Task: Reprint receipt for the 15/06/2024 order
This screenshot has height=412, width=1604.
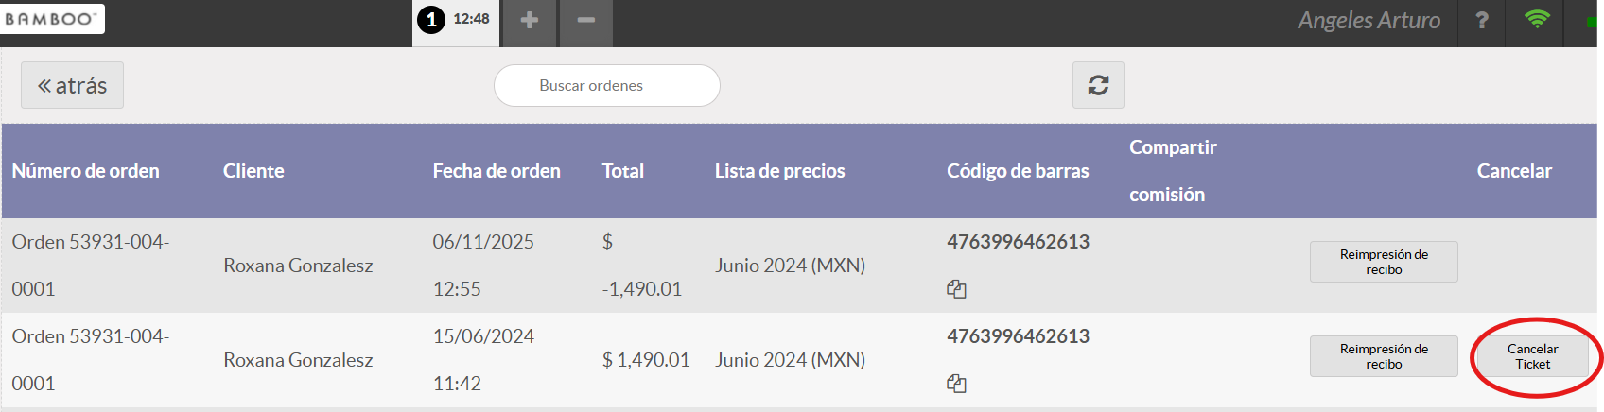Action: coord(1383,356)
